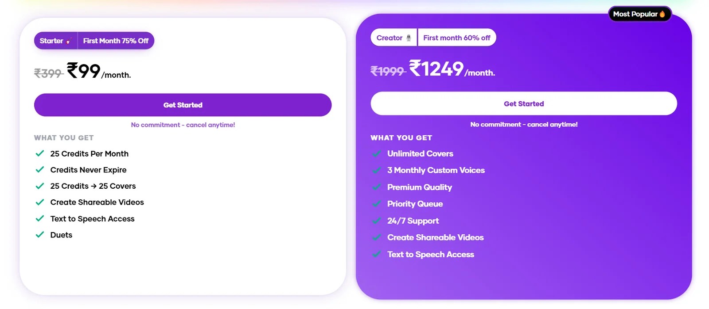Click the checkmark next to "24/7 Support"
Screen dimensions: 709x309
pos(377,221)
